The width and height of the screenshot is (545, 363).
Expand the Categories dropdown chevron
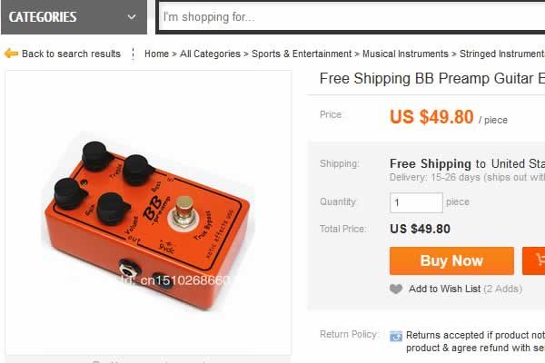point(132,16)
